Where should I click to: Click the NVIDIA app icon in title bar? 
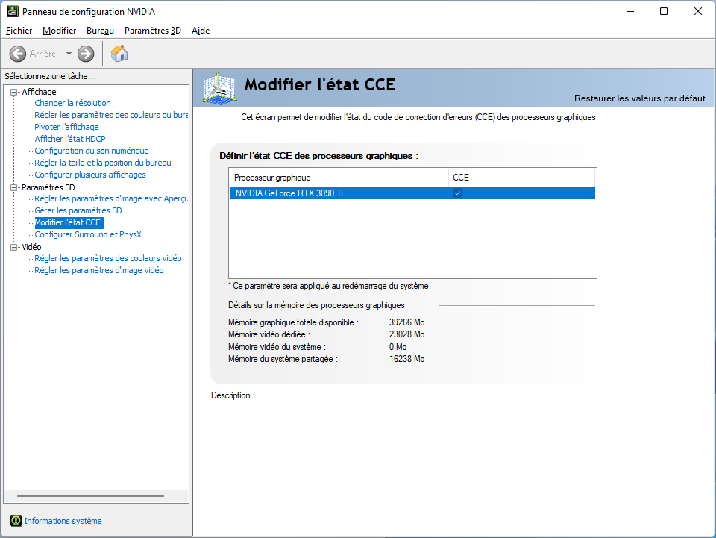(13, 12)
